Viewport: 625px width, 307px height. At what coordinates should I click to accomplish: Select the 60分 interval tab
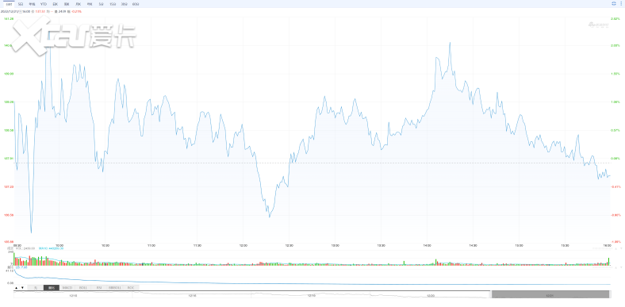(136, 4)
